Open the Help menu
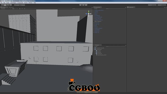Image resolution: width=167 pixels, height=94 pixels. pyautogui.click(x=35, y=3)
